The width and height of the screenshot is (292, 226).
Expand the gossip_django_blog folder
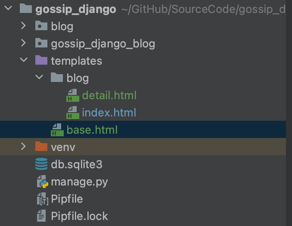click(23, 43)
